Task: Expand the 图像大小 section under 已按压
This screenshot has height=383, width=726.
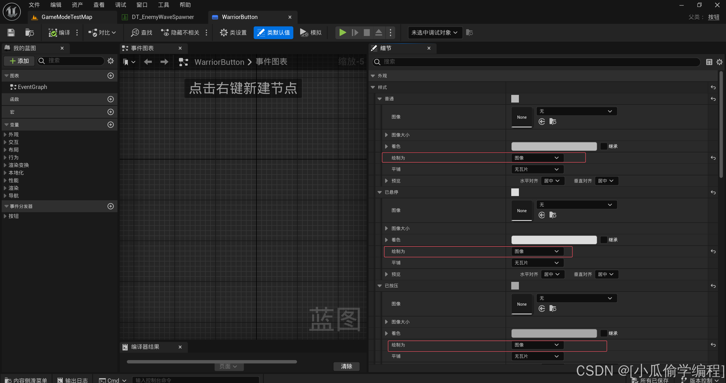Action: (386, 322)
